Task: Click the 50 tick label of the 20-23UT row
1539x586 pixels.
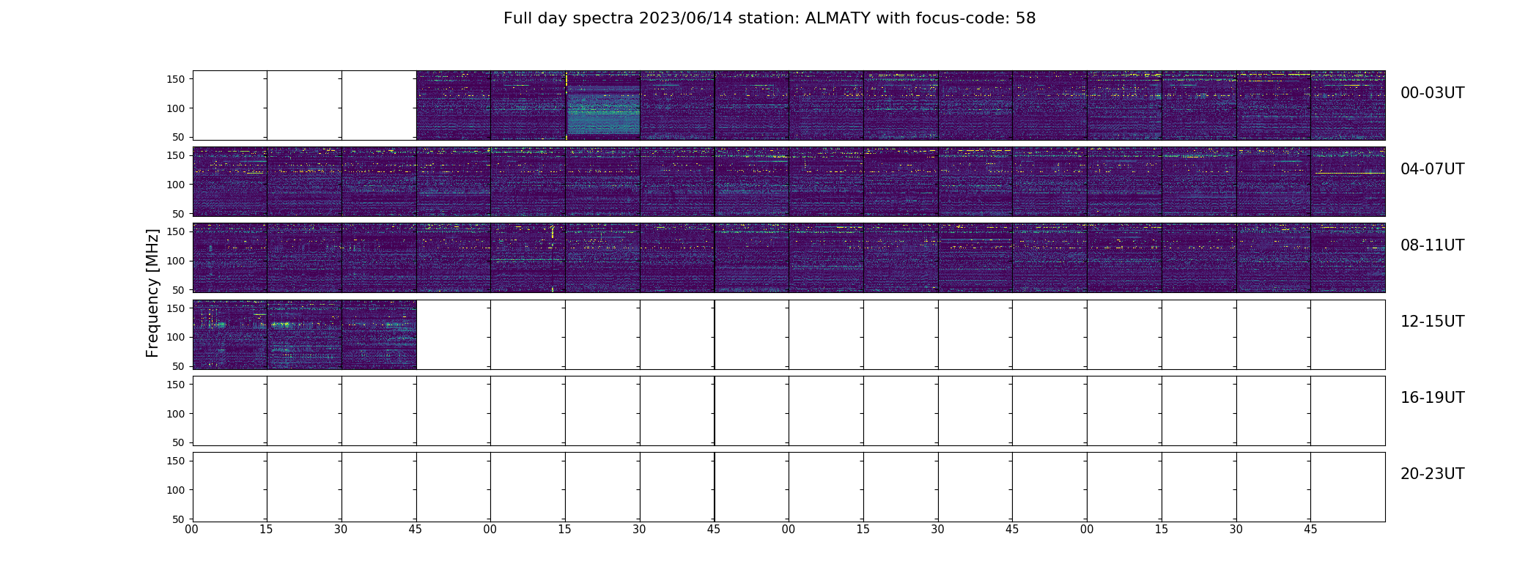Action: tap(180, 519)
